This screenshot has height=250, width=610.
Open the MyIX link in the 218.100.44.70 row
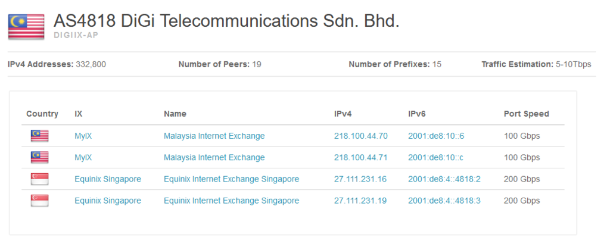(83, 136)
